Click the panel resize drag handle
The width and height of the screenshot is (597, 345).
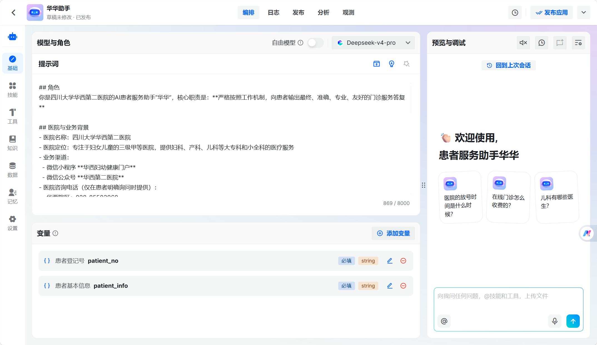pos(424,185)
